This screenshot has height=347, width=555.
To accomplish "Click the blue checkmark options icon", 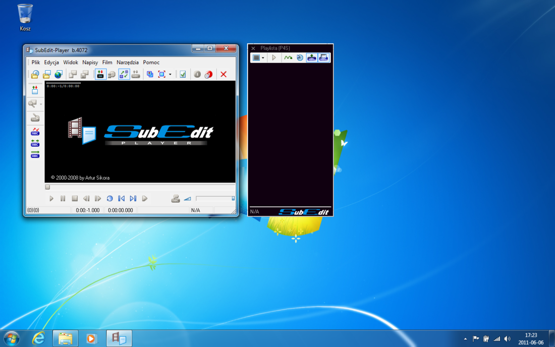I will point(183,74).
